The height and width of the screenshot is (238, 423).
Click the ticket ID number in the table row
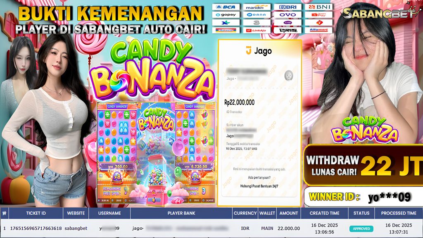(x=36, y=228)
